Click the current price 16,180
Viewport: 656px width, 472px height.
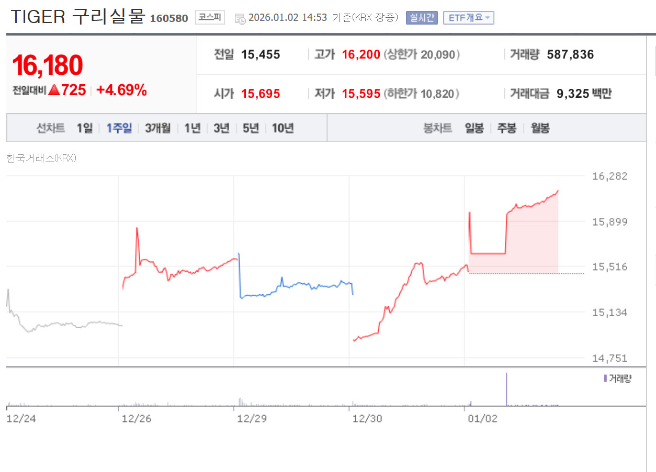point(47,66)
